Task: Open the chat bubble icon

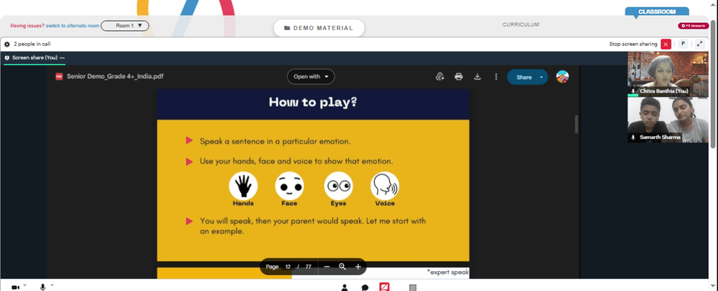Action: click(x=365, y=288)
